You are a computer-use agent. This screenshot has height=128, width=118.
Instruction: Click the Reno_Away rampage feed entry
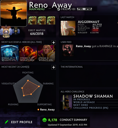[x=97, y=46]
